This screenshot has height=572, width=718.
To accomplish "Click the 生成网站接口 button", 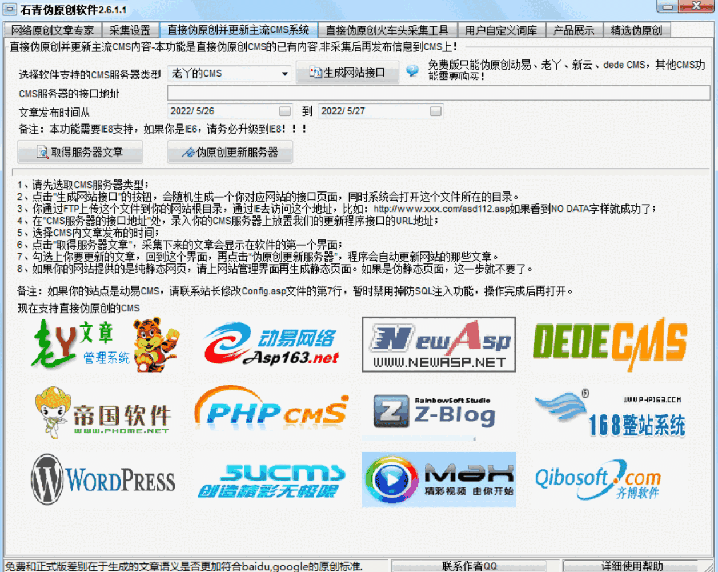I will 347,73.
